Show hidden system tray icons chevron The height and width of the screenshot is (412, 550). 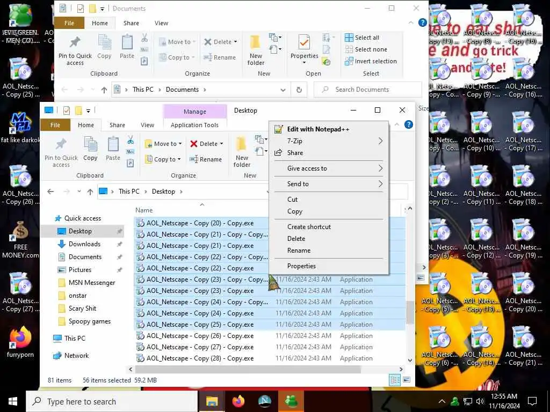point(442,401)
